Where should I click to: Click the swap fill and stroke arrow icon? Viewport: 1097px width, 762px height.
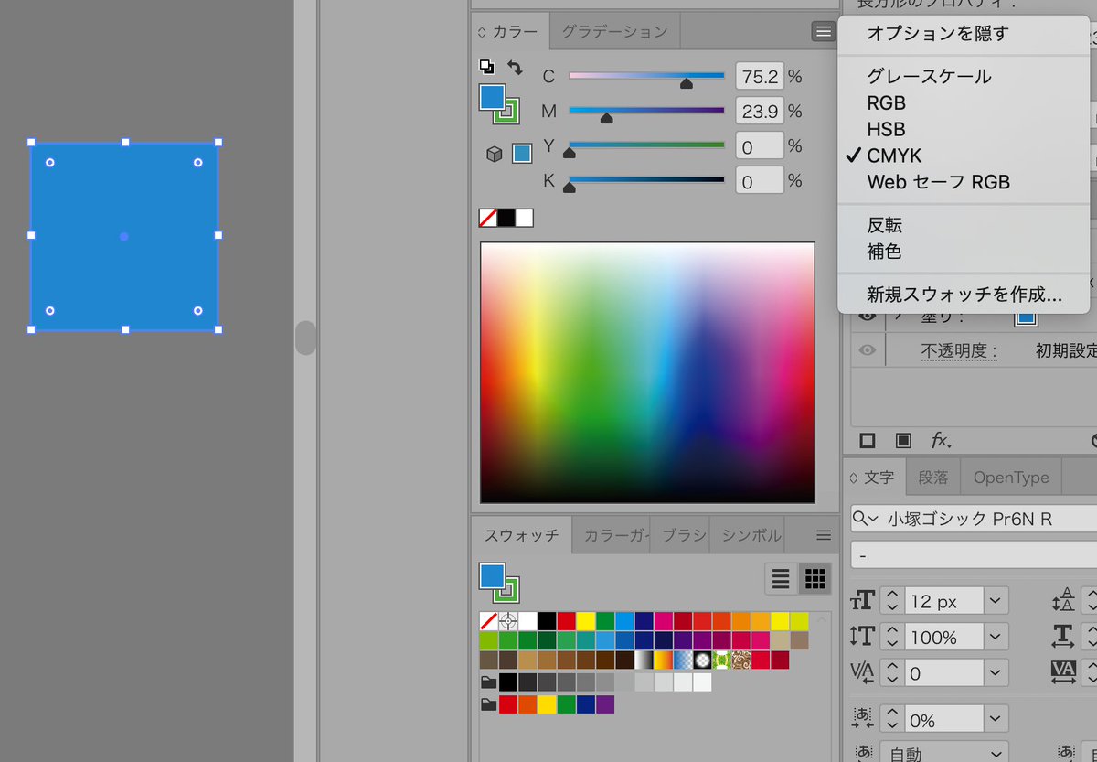point(515,68)
